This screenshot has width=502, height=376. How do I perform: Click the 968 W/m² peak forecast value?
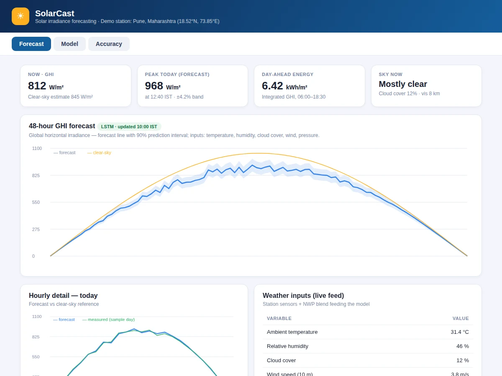(x=163, y=86)
